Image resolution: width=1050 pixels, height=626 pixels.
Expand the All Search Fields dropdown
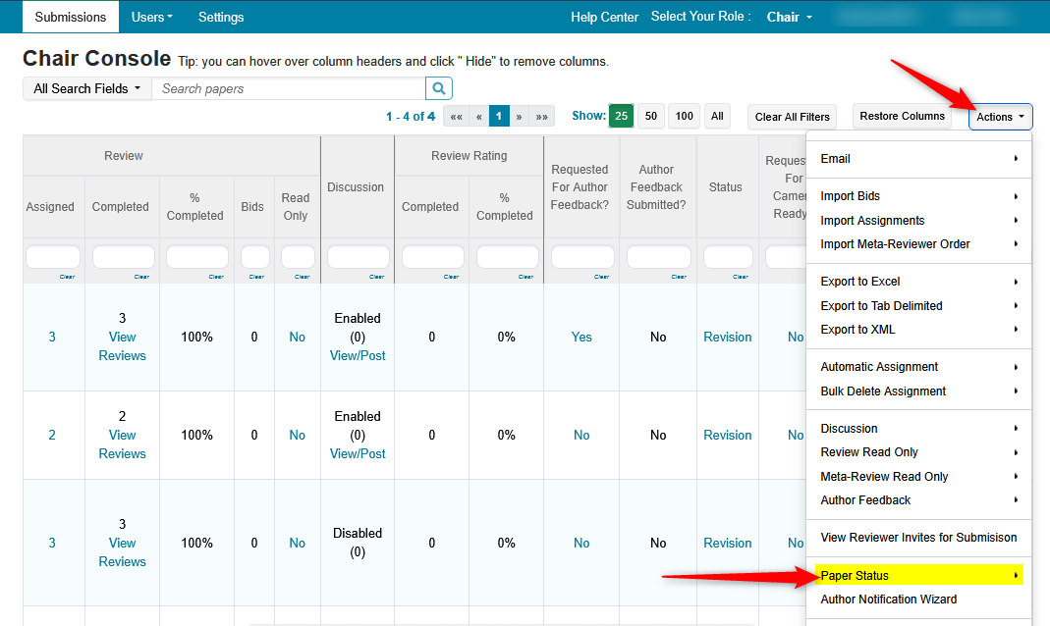tap(86, 88)
